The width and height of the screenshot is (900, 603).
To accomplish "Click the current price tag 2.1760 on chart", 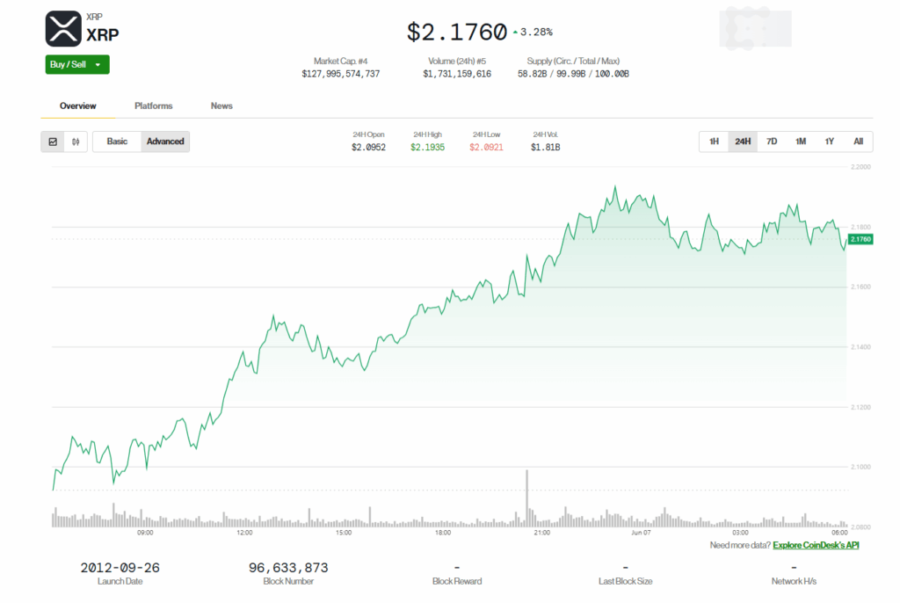I will point(860,239).
